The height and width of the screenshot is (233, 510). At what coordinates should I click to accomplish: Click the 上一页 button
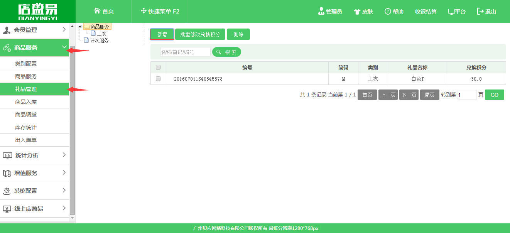388,95
